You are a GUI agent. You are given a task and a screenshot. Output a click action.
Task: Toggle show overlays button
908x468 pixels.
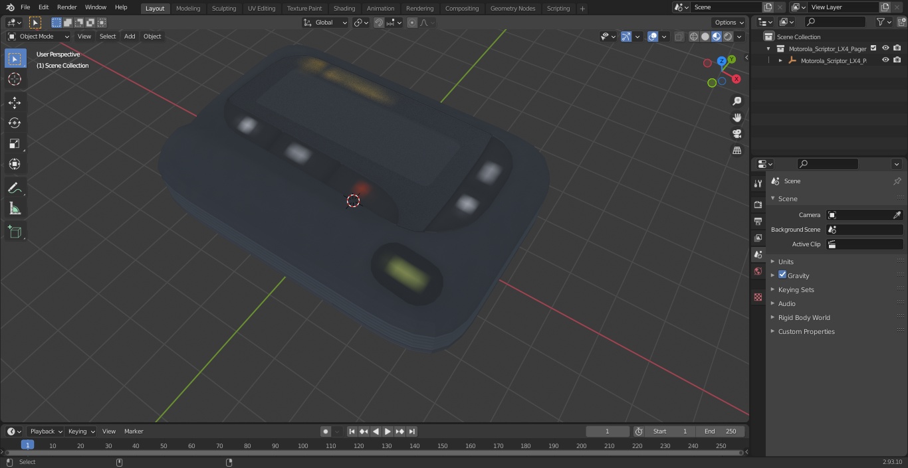click(x=653, y=37)
